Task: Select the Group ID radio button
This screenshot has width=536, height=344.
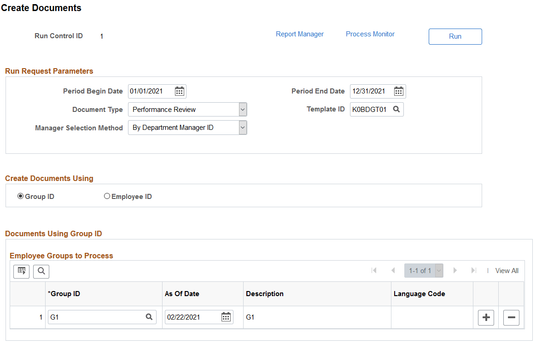Action: tap(20, 196)
